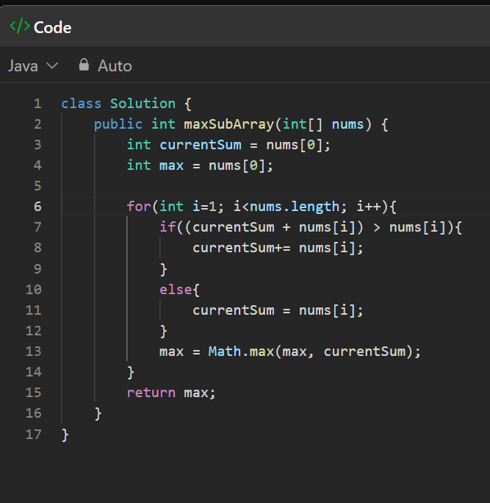Click the lock icon beside Auto
Screen dimensions: 490x503
84,65
